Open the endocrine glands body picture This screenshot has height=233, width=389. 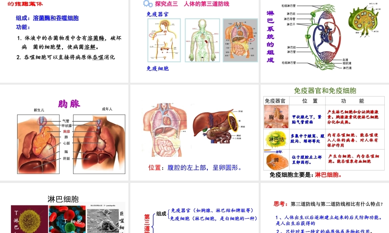pyautogui.click(x=164, y=40)
